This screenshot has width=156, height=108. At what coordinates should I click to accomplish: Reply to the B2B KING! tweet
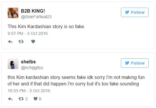click(10, 42)
